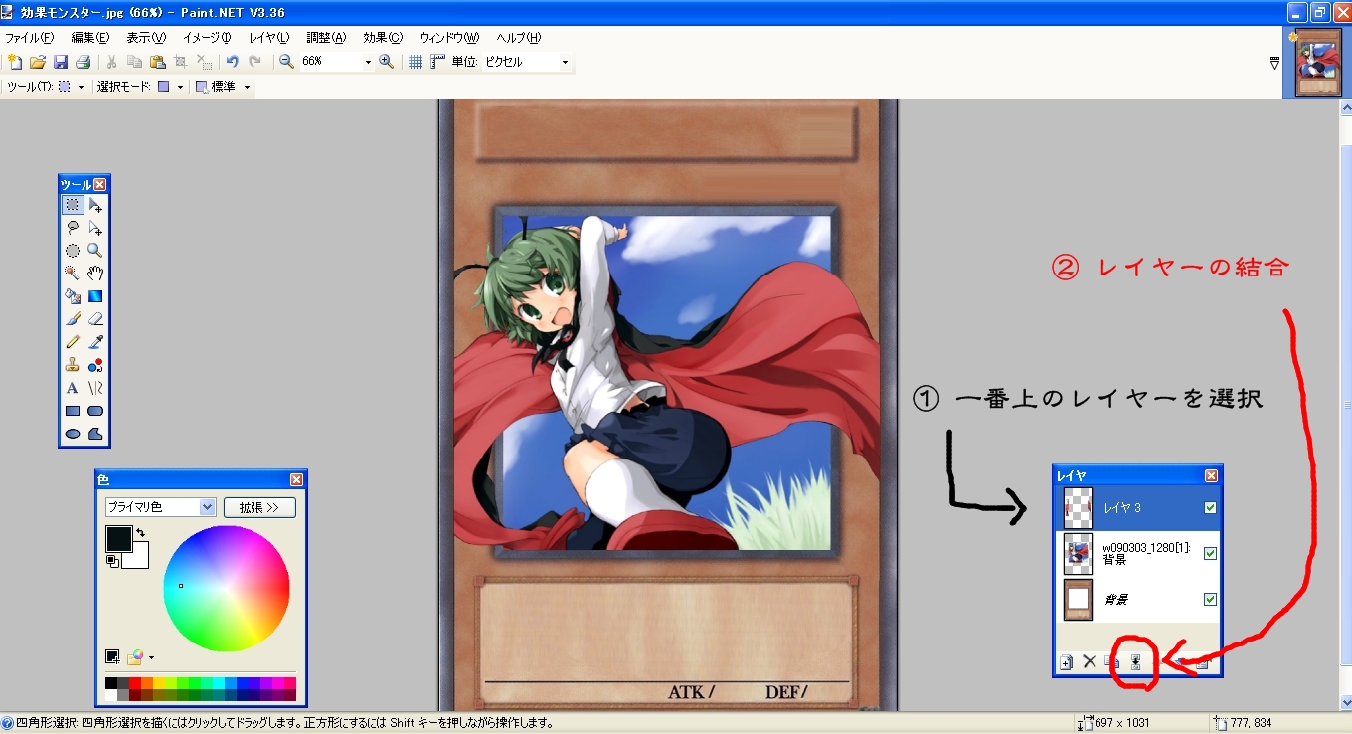Pick the Eraser tool
Viewport: 1352px width, 734px height.
click(x=95, y=319)
